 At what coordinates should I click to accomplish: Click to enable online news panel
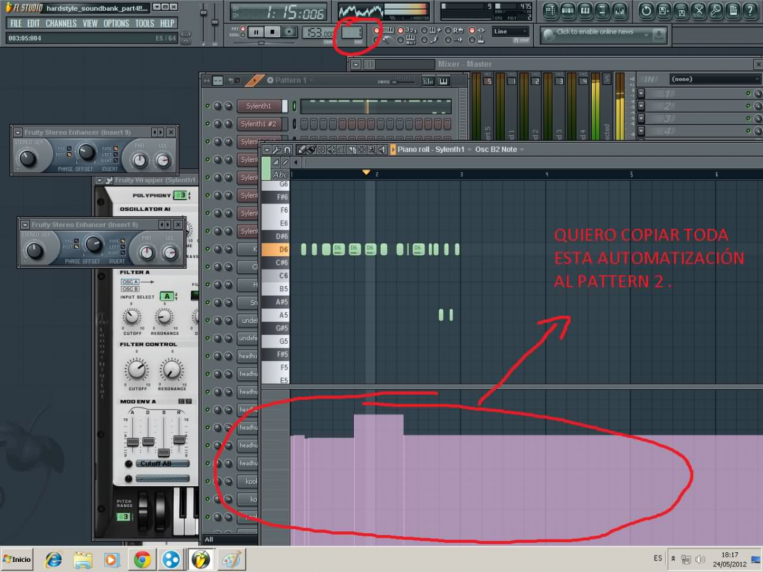click(x=603, y=34)
